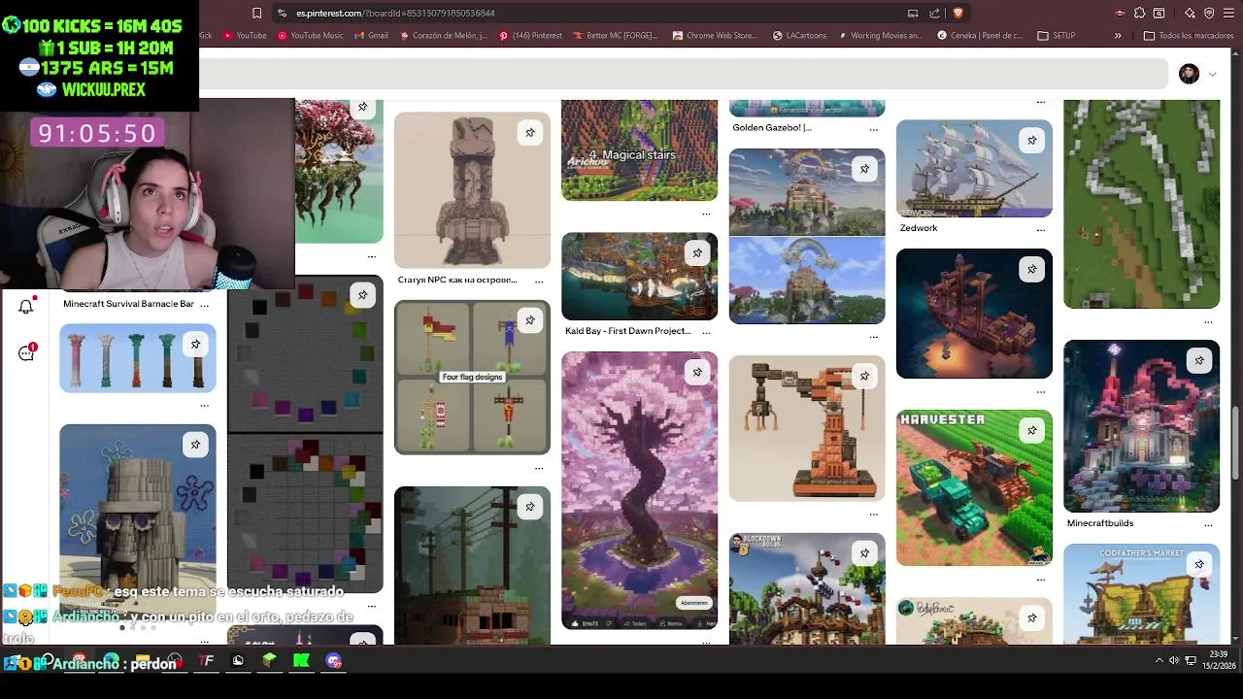The height and width of the screenshot is (699, 1243).
Task: Pin the Kald Bay ship image
Action: [x=697, y=253]
